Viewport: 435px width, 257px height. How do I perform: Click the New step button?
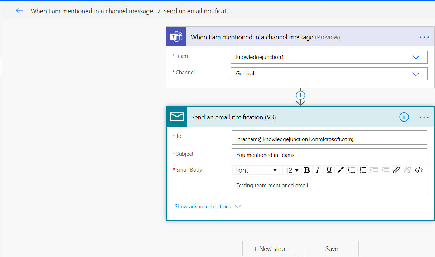[x=269, y=249]
